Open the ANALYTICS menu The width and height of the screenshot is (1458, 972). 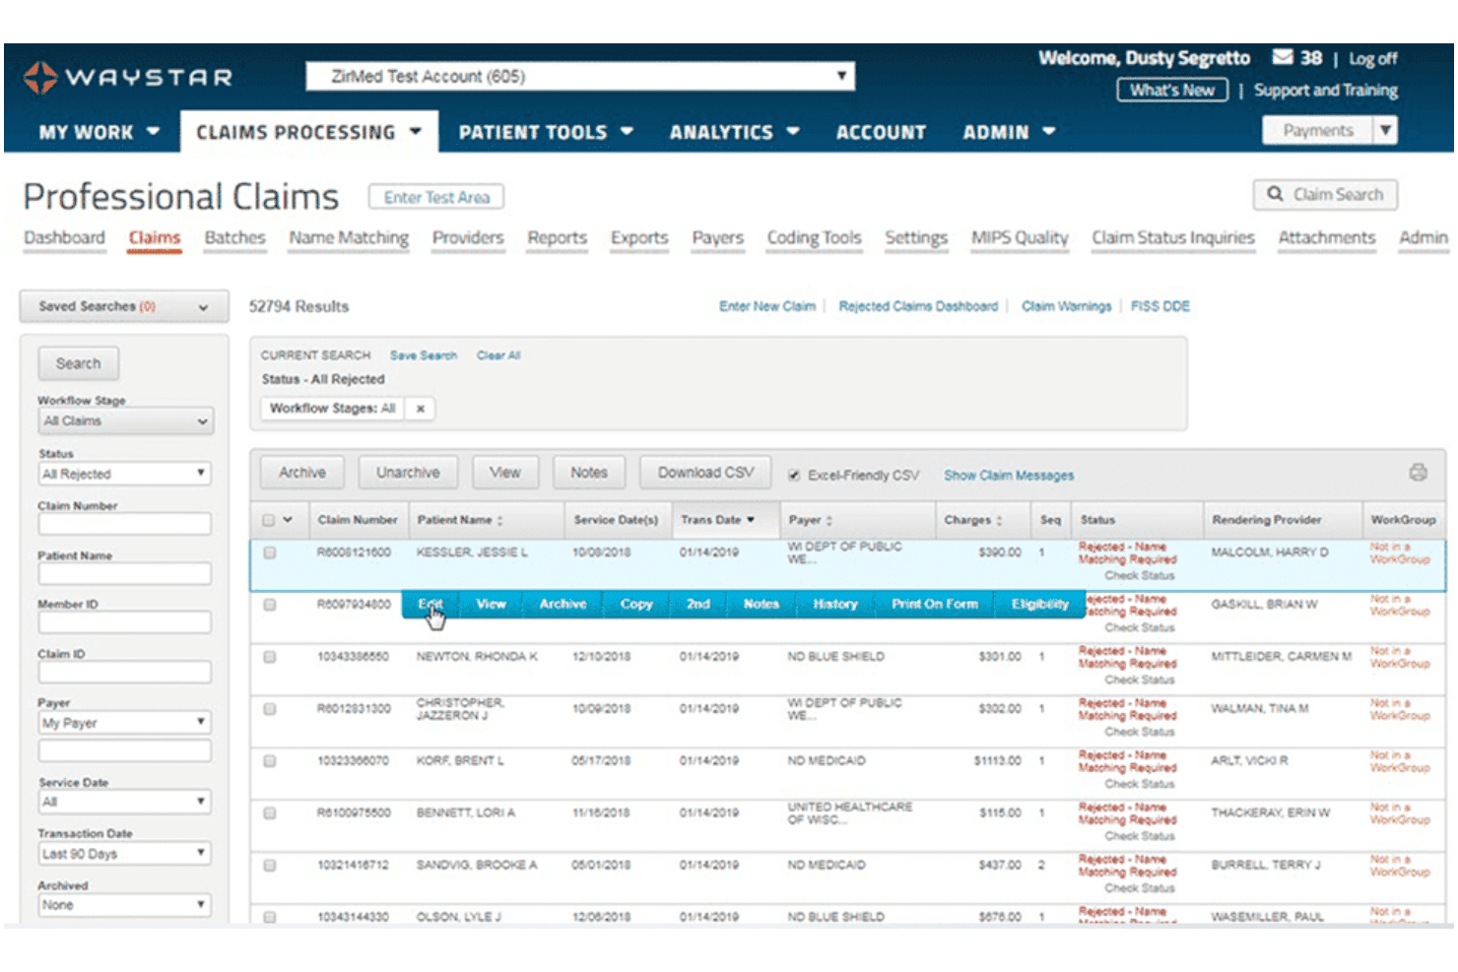pos(735,132)
